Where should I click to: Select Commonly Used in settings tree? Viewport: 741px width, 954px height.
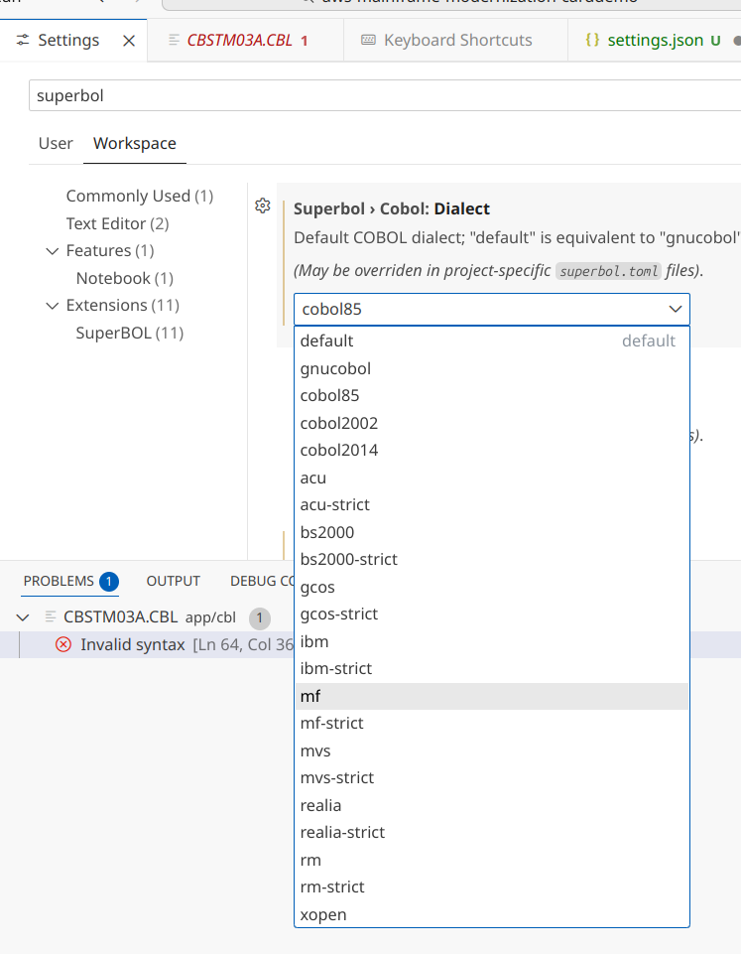(139, 197)
